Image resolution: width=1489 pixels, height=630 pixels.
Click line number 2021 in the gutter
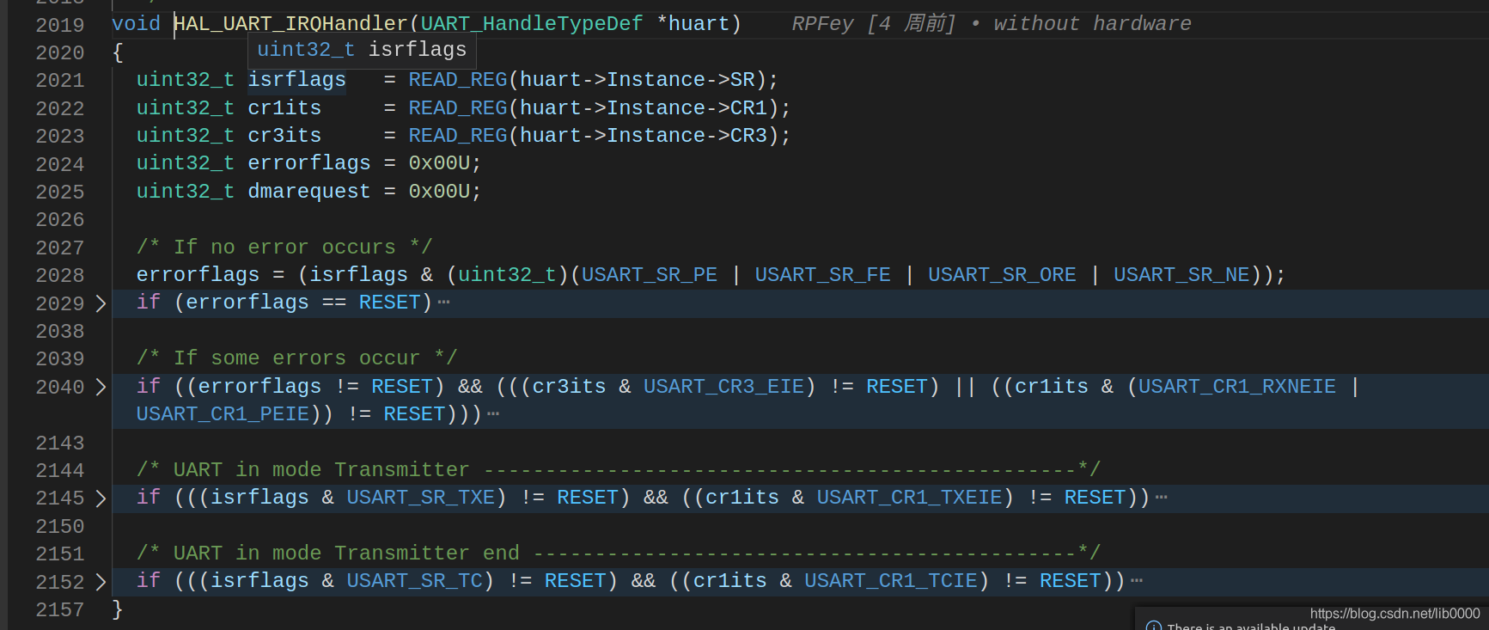(x=60, y=81)
